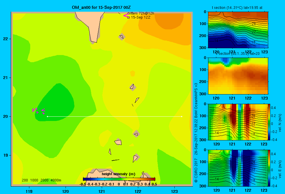Click the latitude label "22" on the main map
The image size is (285, 194).
tap(6, 39)
